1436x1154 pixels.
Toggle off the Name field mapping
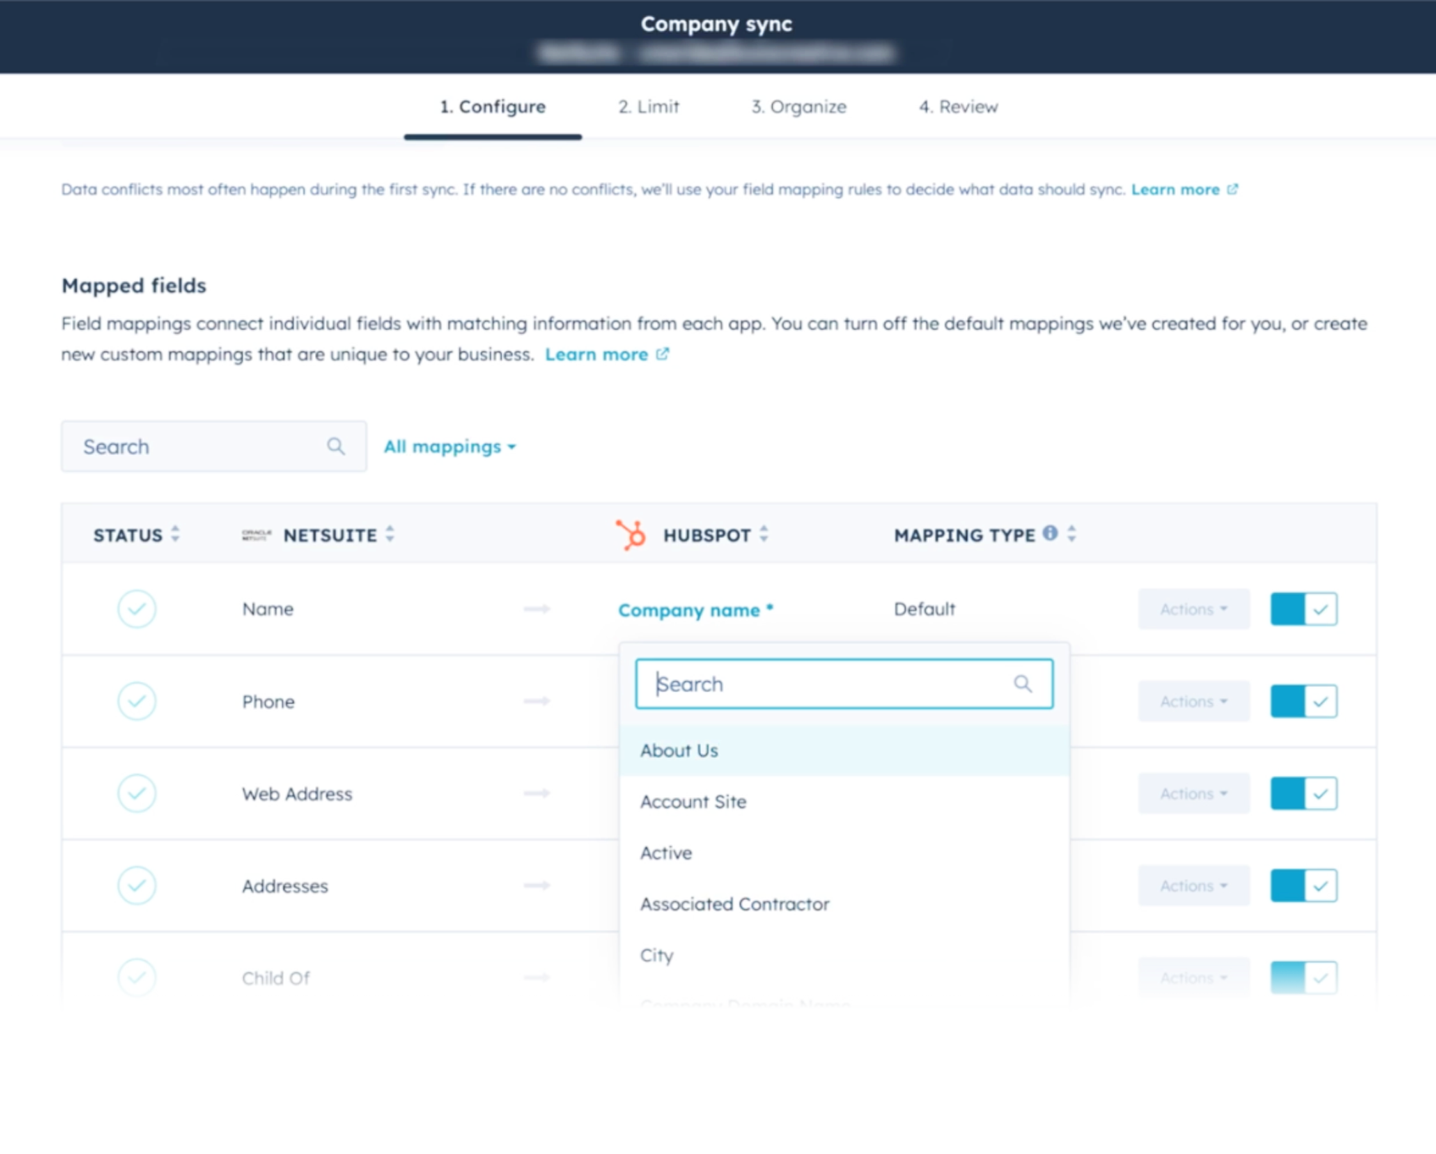(x=1303, y=609)
